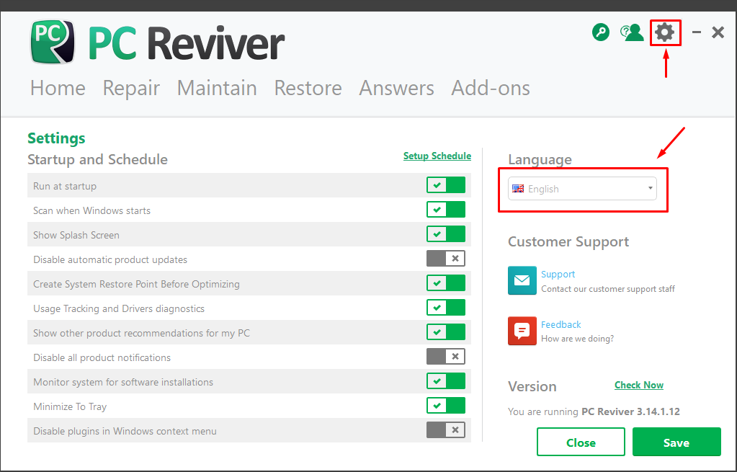The image size is (737, 472).
Task: View the Answers tab
Action: tap(396, 88)
